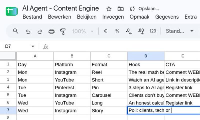Viewport: 200px width, 120px height.
Task: Select column B header
Action: (x=72, y=56)
